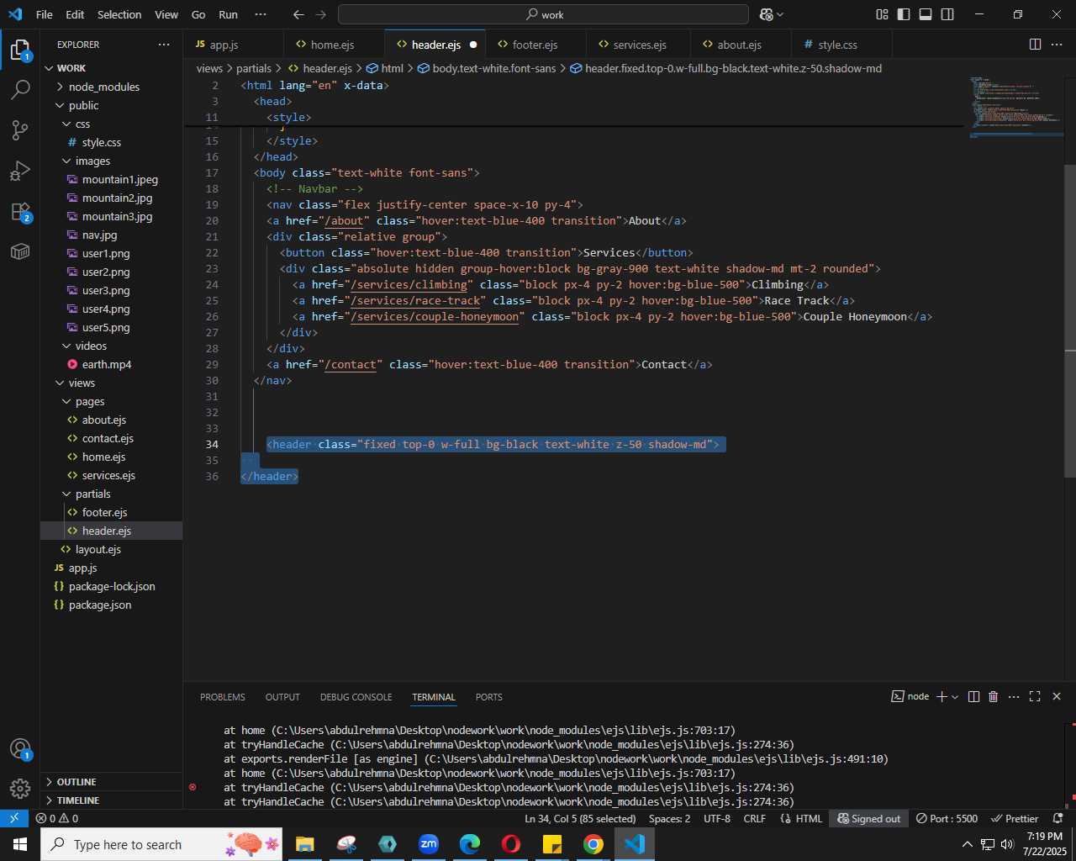Open Microsoft Edge from taskbar

[x=470, y=844]
